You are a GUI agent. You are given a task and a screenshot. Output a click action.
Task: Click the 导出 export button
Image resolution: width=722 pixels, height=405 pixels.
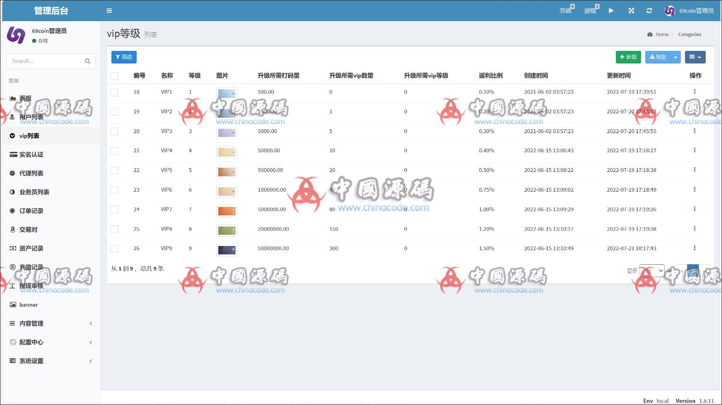click(658, 57)
